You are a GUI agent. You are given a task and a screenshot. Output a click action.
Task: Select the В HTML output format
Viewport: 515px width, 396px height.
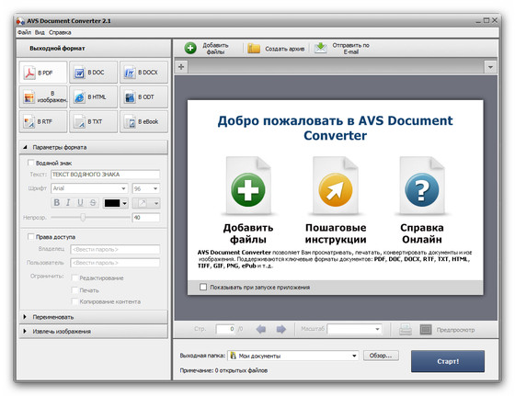pyautogui.click(x=93, y=97)
